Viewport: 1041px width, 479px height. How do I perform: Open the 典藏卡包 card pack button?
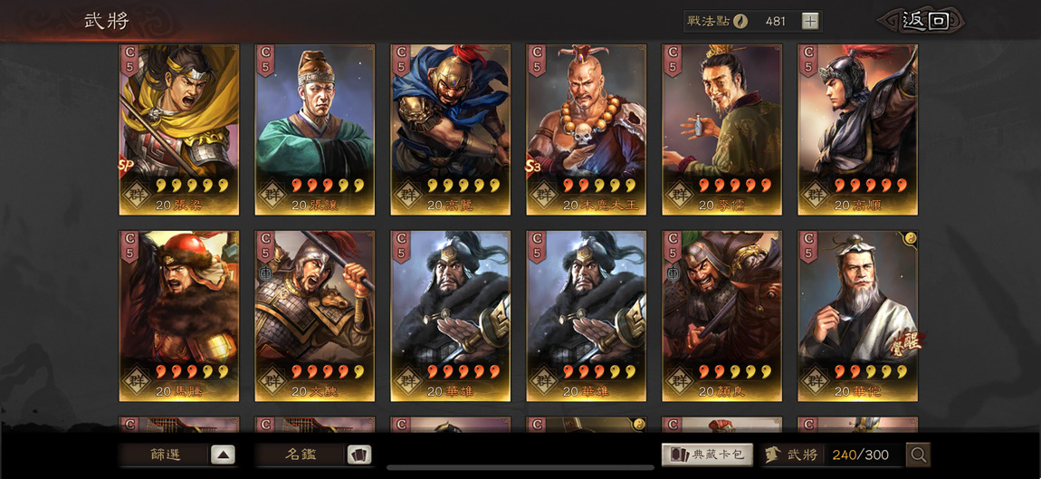coord(707,455)
